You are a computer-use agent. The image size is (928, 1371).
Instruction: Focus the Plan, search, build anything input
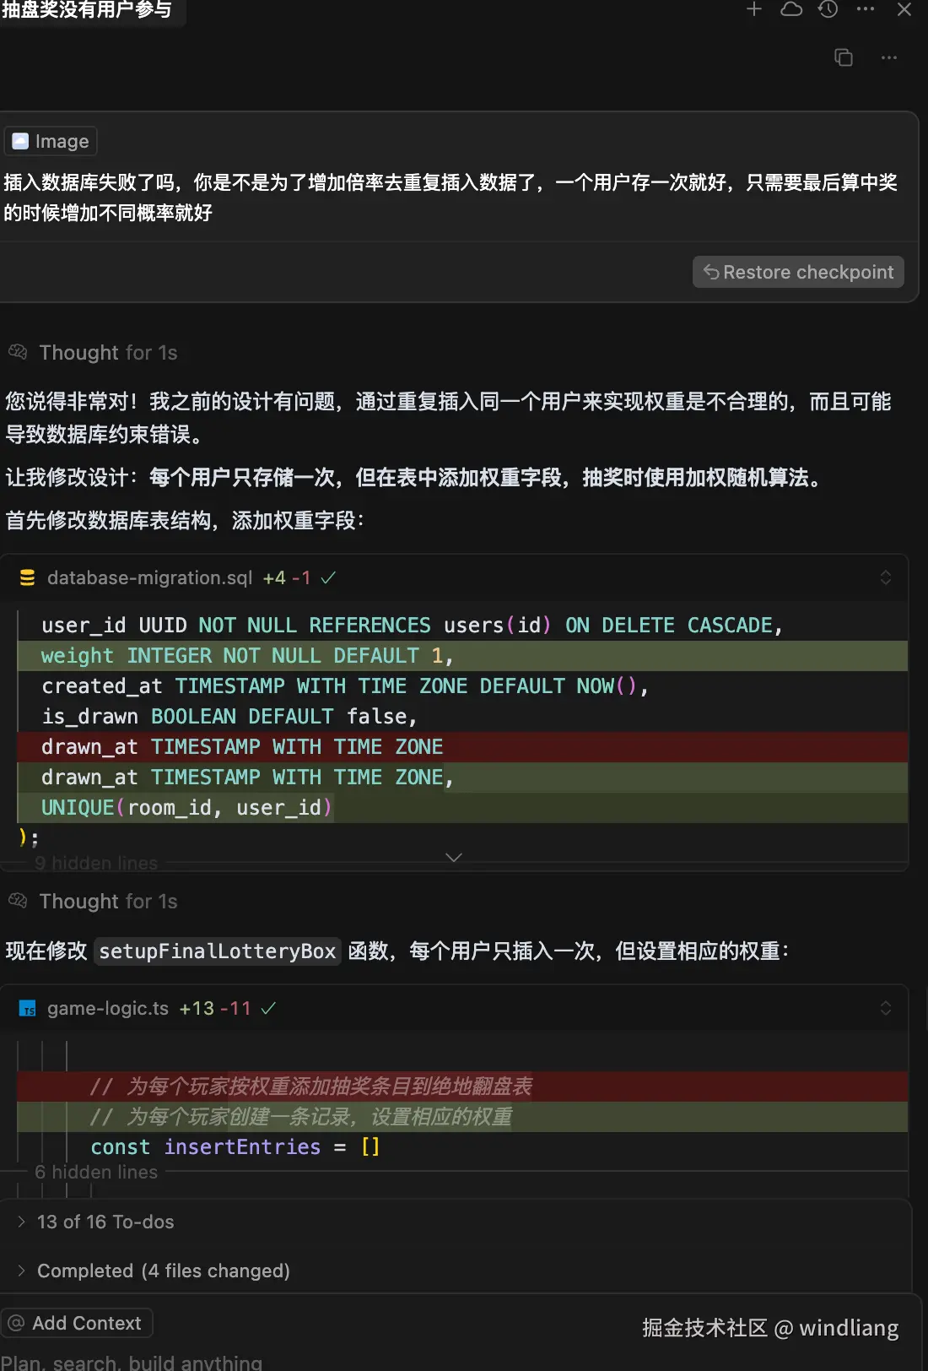pyautogui.click(x=132, y=1362)
